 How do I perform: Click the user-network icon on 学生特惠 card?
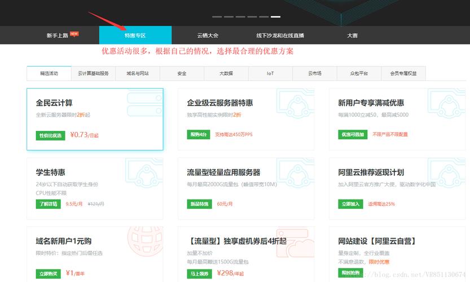pos(144,174)
